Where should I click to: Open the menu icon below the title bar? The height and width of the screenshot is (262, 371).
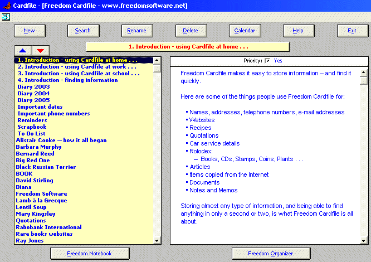pyautogui.click(x=6, y=17)
